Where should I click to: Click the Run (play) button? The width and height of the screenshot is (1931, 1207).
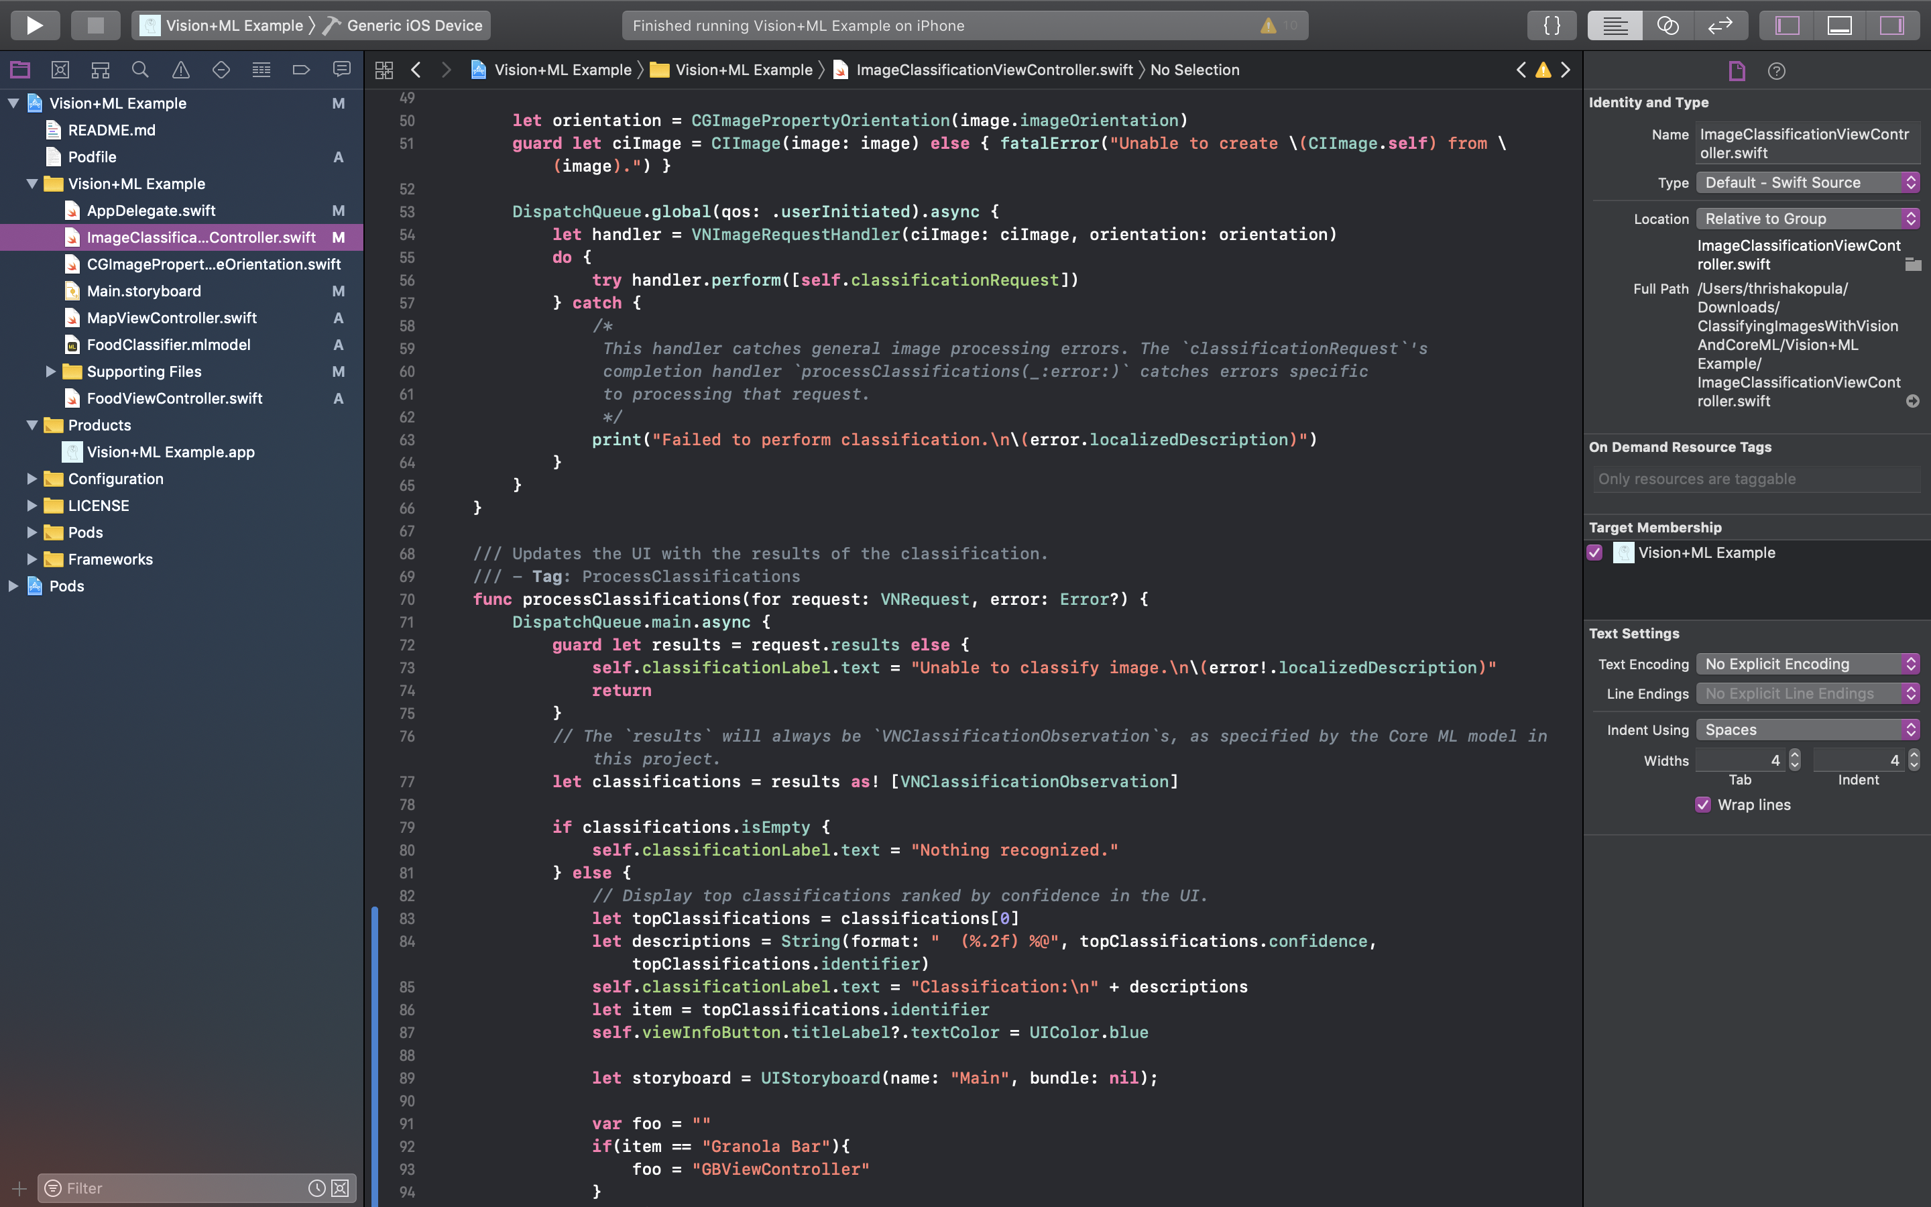34,25
